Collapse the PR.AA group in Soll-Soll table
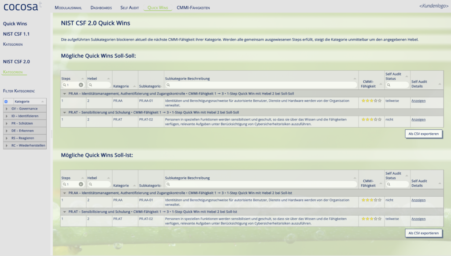This screenshot has width=451, height=256. click(64, 94)
